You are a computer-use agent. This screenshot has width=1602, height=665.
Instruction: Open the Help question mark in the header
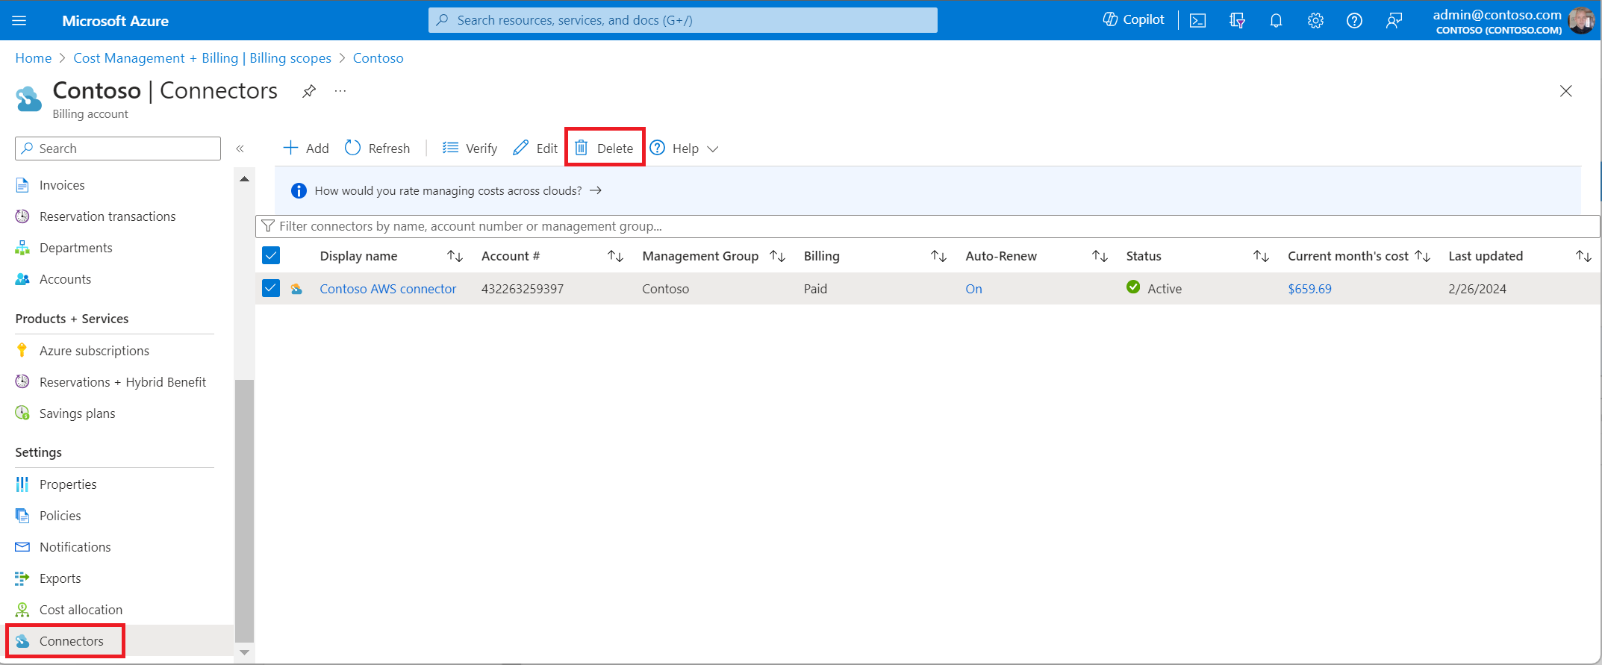pos(1354,20)
